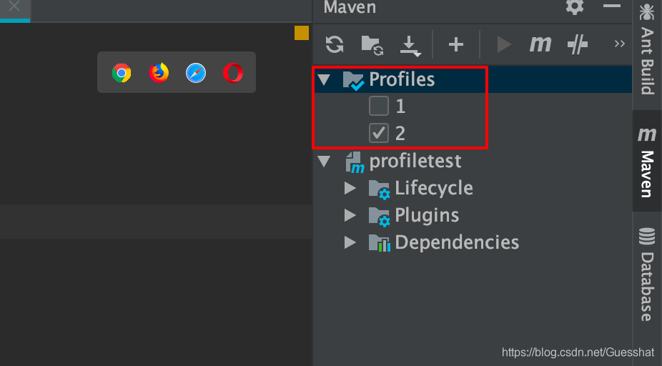Switch to Maven side tab
Viewport: 662px width, 366px height.
pyautogui.click(x=647, y=162)
